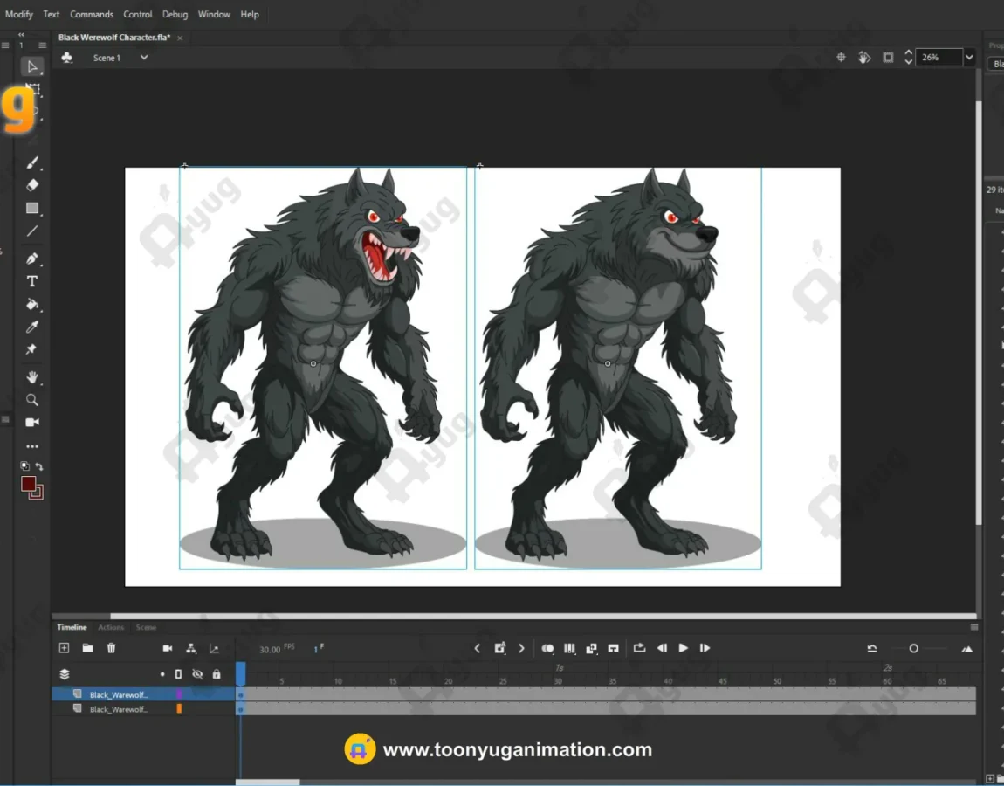This screenshot has width=1004, height=786.
Task: Select the Paint Bucket tool
Action: point(32,305)
